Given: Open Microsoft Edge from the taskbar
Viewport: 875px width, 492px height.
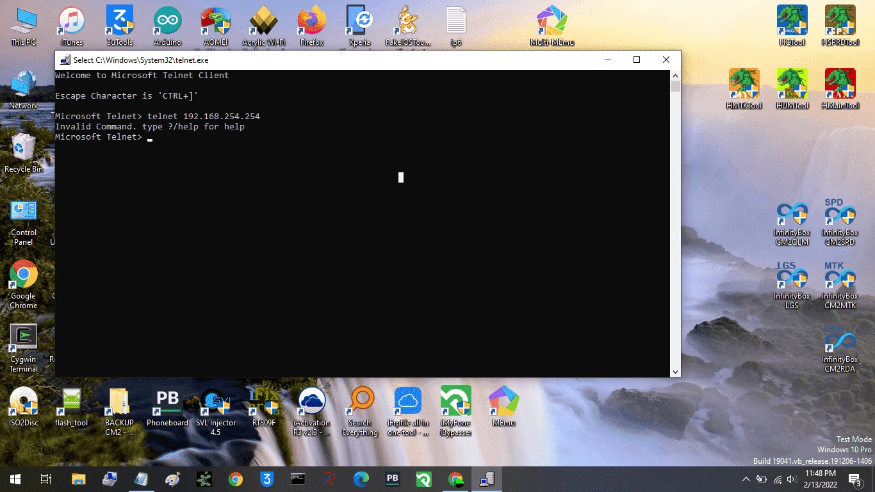Looking at the screenshot, I should [361, 479].
